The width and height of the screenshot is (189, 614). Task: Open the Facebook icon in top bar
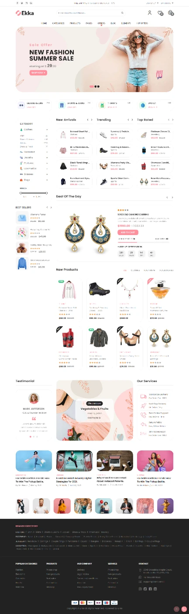[x=17, y=3]
